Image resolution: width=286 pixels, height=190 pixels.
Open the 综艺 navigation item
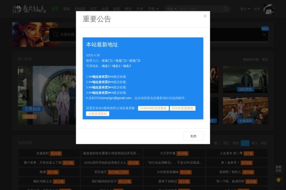click(x=93, y=9)
